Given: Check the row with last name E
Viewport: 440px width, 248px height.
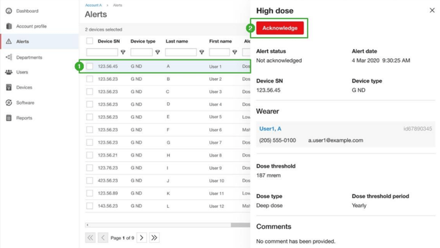Looking at the screenshot, I should pos(90,117).
